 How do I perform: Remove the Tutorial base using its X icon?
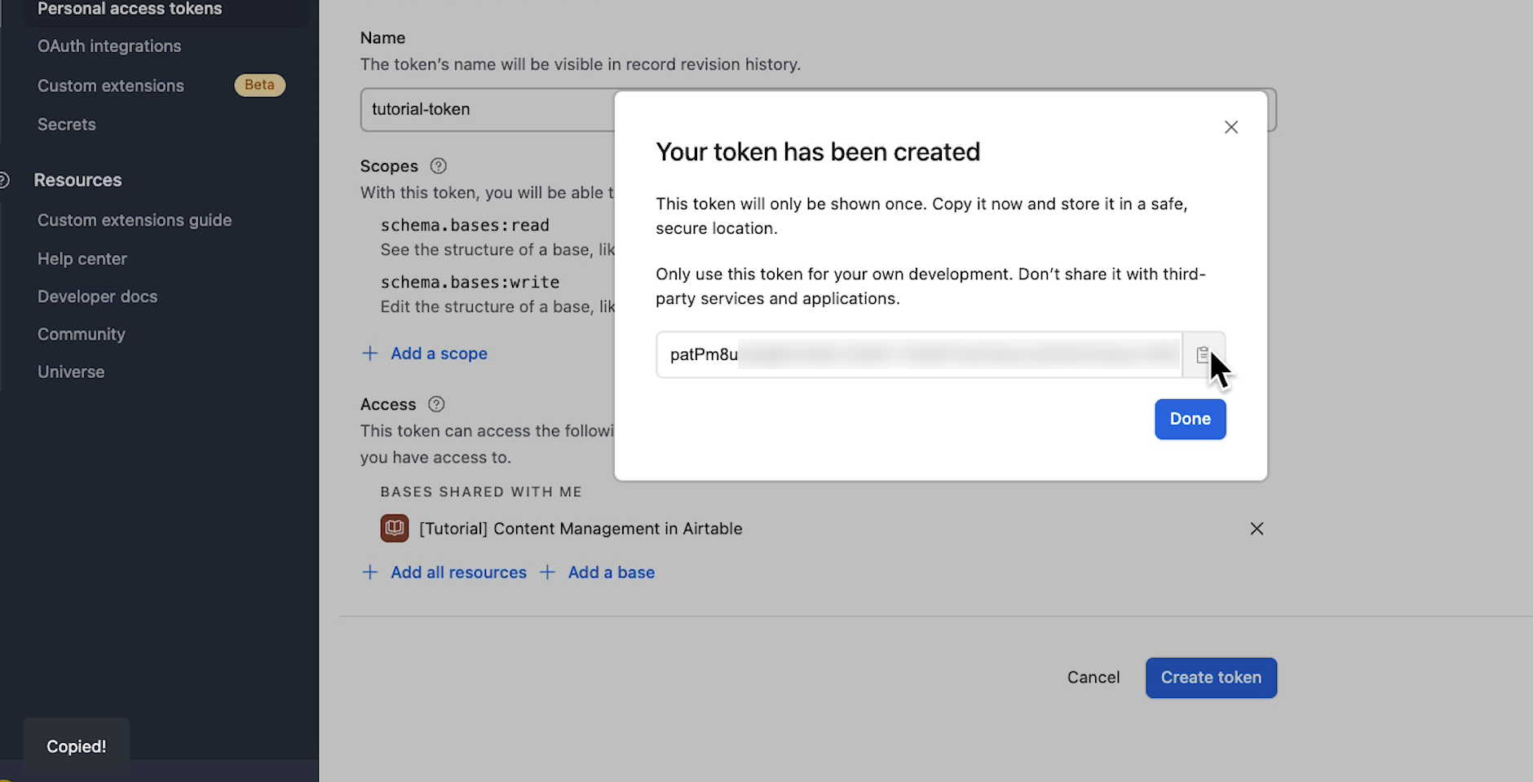point(1257,529)
